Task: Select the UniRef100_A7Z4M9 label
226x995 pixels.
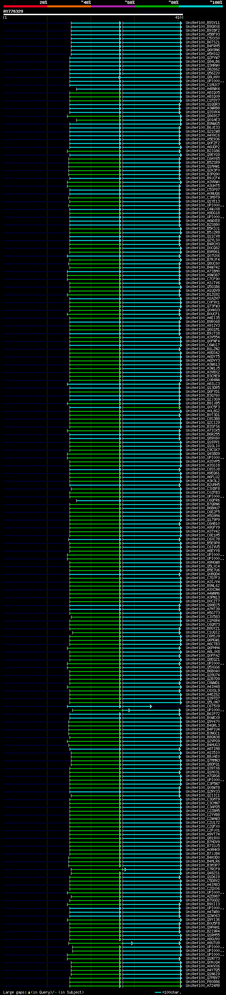Action: tap(203, 985)
